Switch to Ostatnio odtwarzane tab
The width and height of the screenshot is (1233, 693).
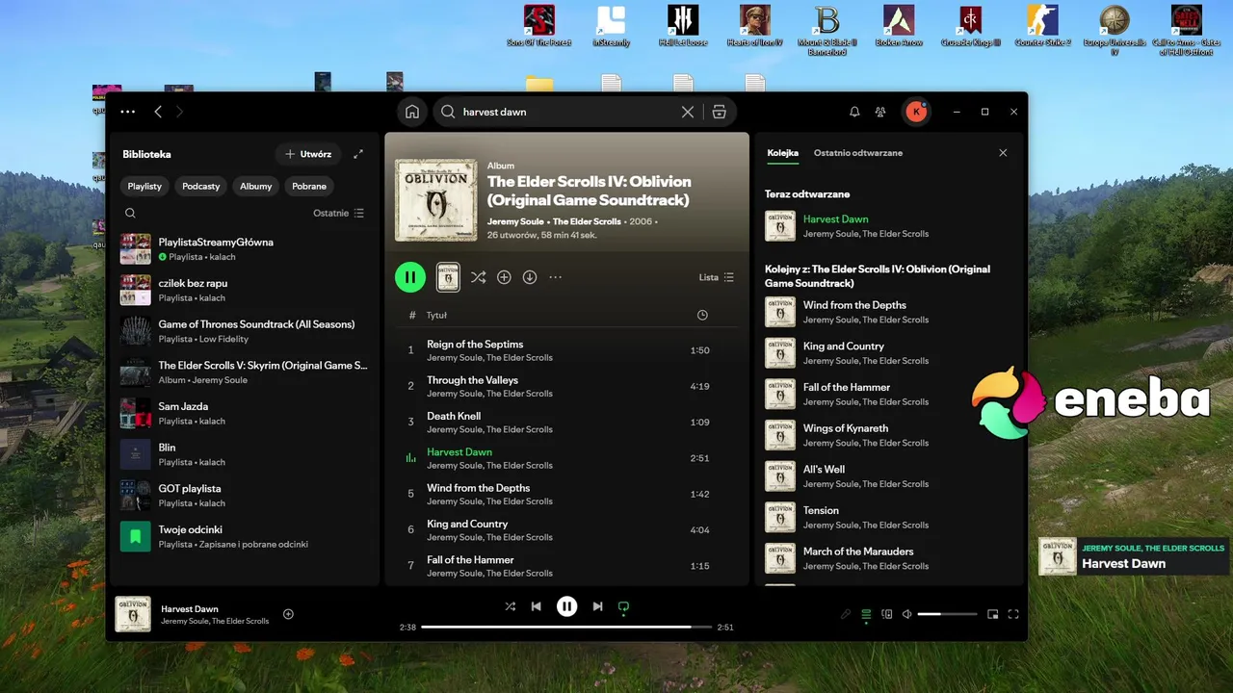858,153
